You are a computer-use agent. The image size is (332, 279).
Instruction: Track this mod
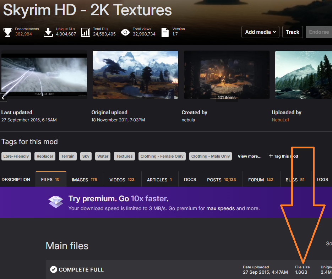(292, 32)
